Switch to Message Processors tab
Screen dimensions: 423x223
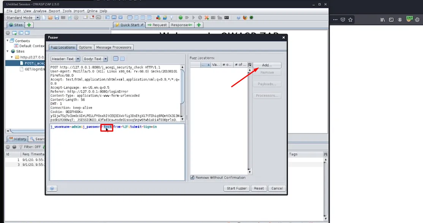[x=114, y=47]
